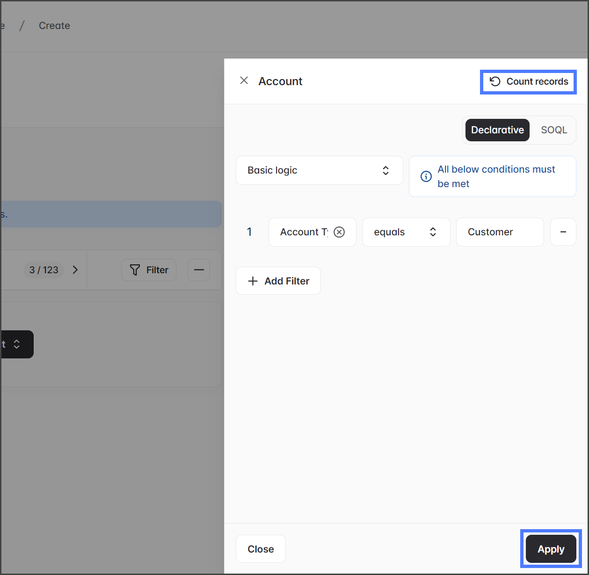Open the Basic logic dropdown
Image resolution: width=589 pixels, height=575 pixels.
click(x=319, y=170)
